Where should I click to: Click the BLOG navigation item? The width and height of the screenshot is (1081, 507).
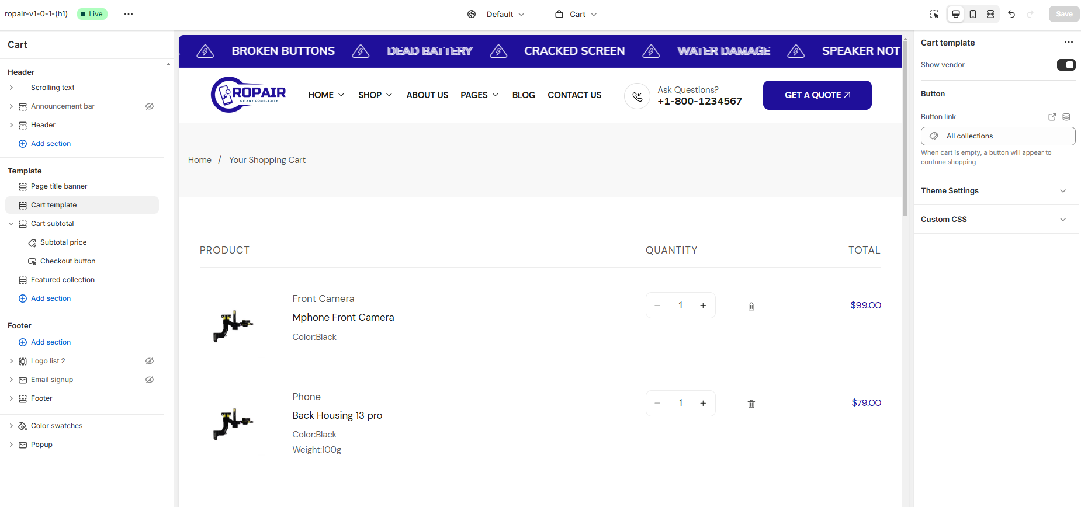point(524,95)
